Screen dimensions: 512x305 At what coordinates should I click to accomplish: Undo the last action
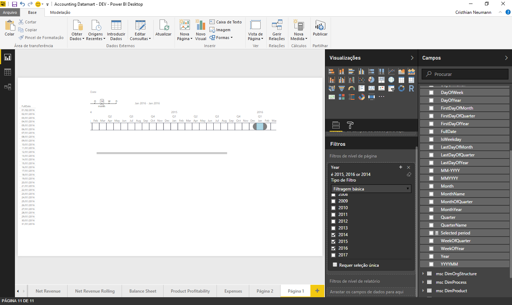tap(22, 4)
